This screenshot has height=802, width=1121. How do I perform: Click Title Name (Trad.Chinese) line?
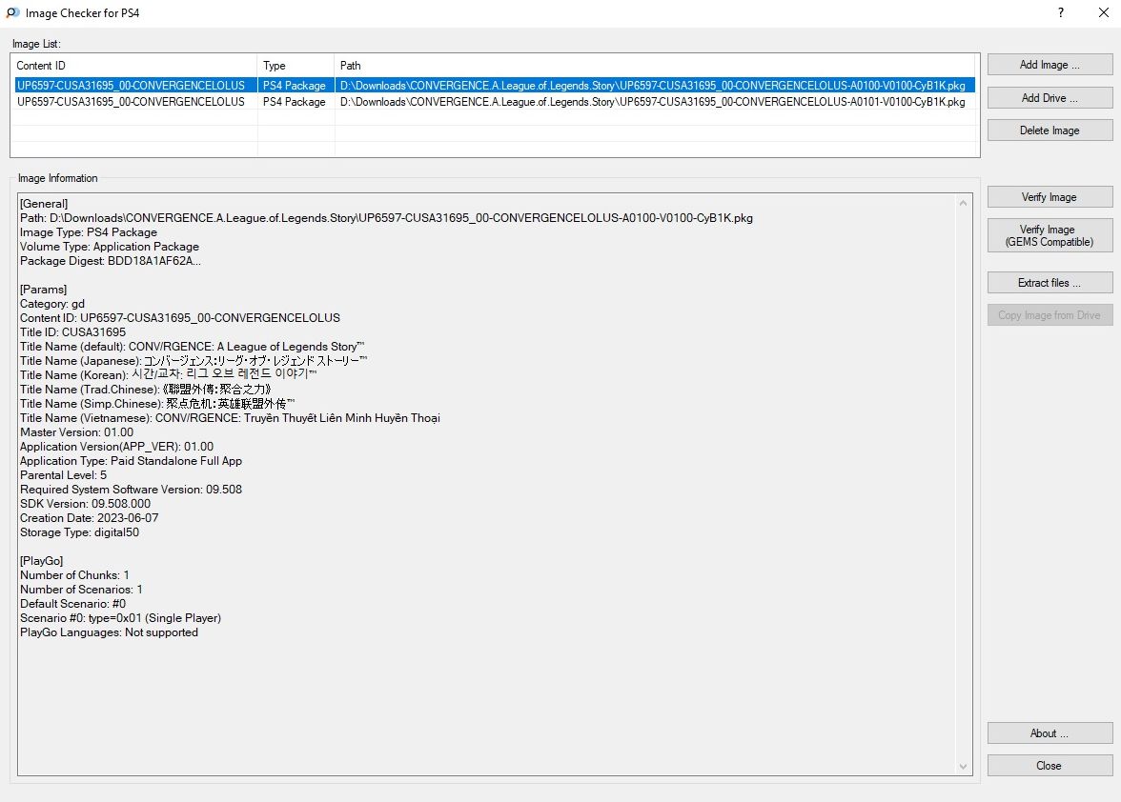click(x=146, y=390)
